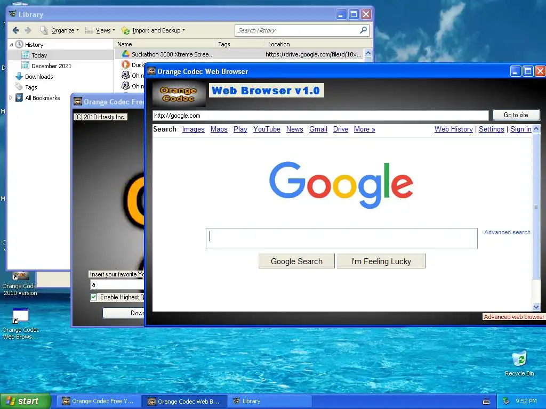Click the Library list scroll up arrow
546x409 pixels.
(x=368, y=53)
